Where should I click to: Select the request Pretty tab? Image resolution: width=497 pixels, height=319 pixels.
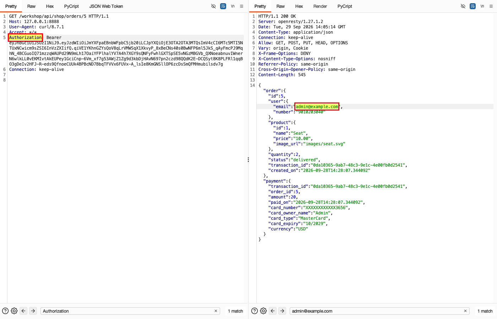[11, 6]
